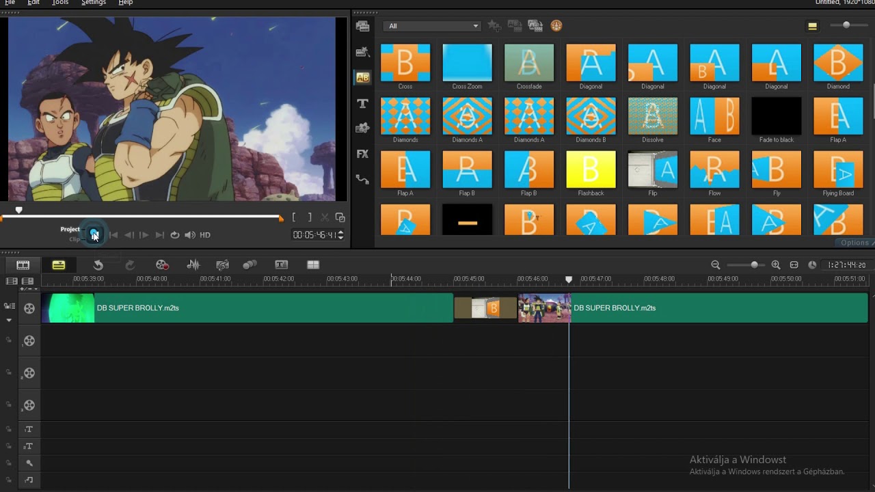Set the mark-in bracket

[294, 217]
